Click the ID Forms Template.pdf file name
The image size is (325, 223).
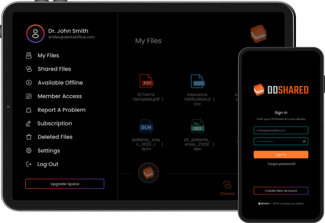point(146,97)
